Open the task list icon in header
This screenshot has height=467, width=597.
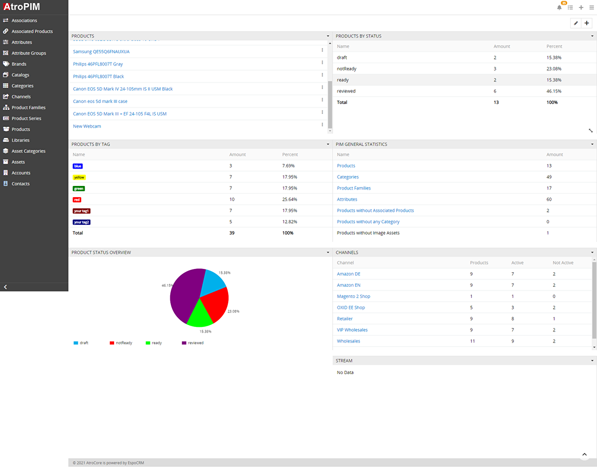coord(570,7)
